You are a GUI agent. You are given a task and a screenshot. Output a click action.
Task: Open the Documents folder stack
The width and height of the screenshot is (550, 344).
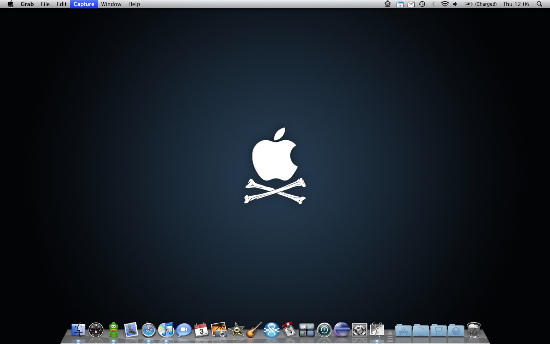click(421, 330)
